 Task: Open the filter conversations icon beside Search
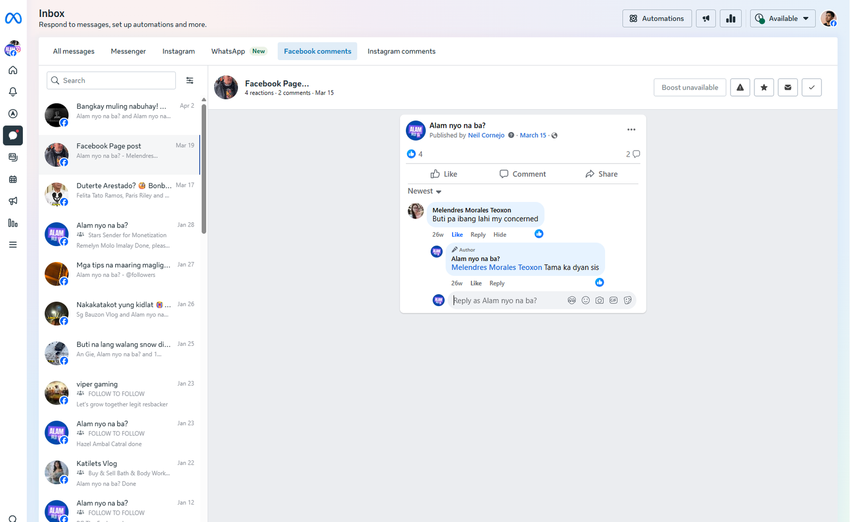(x=190, y=81)
